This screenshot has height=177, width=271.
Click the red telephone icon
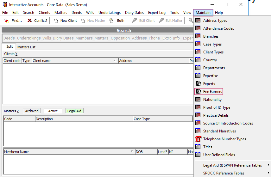tap(198, 139)
